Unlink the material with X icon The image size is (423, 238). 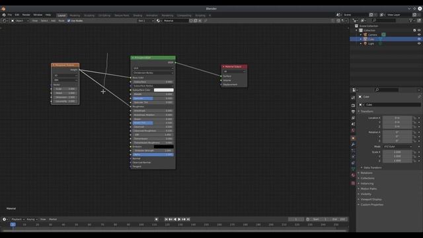200,20
